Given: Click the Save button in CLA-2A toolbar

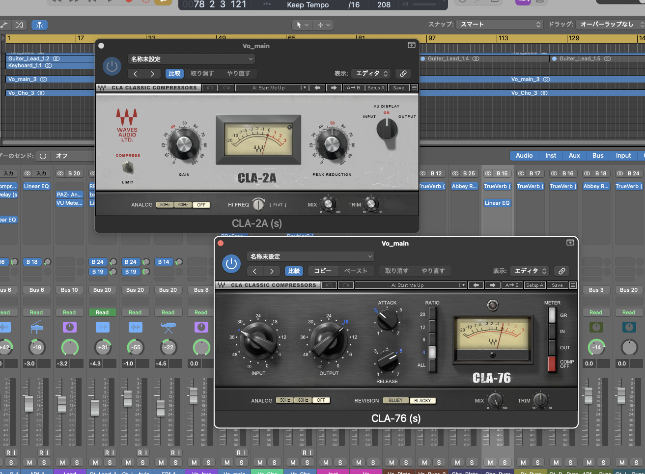Looking at the screenshot, I should [x=398, y=88].
